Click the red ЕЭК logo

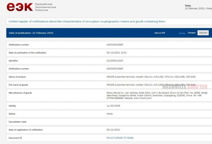click(19, 7)
